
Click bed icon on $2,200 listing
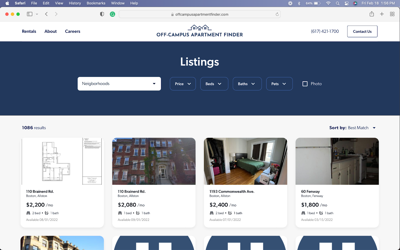click(x=28, y=213)
